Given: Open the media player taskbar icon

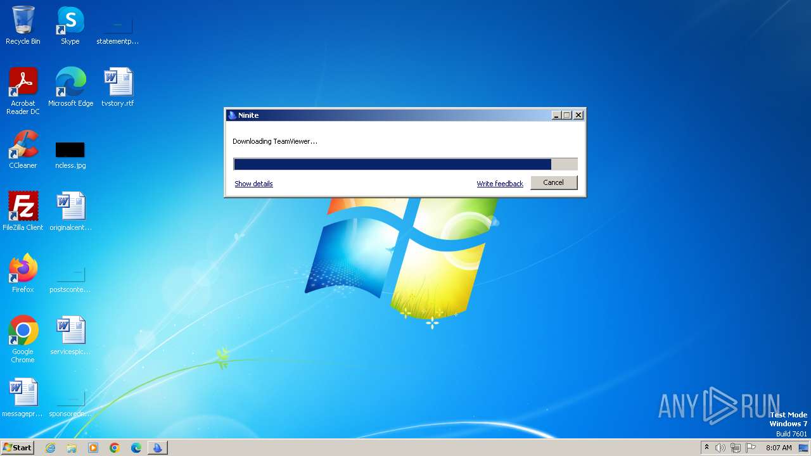Looking at the screenshot, I should click(x=93, y=448).
